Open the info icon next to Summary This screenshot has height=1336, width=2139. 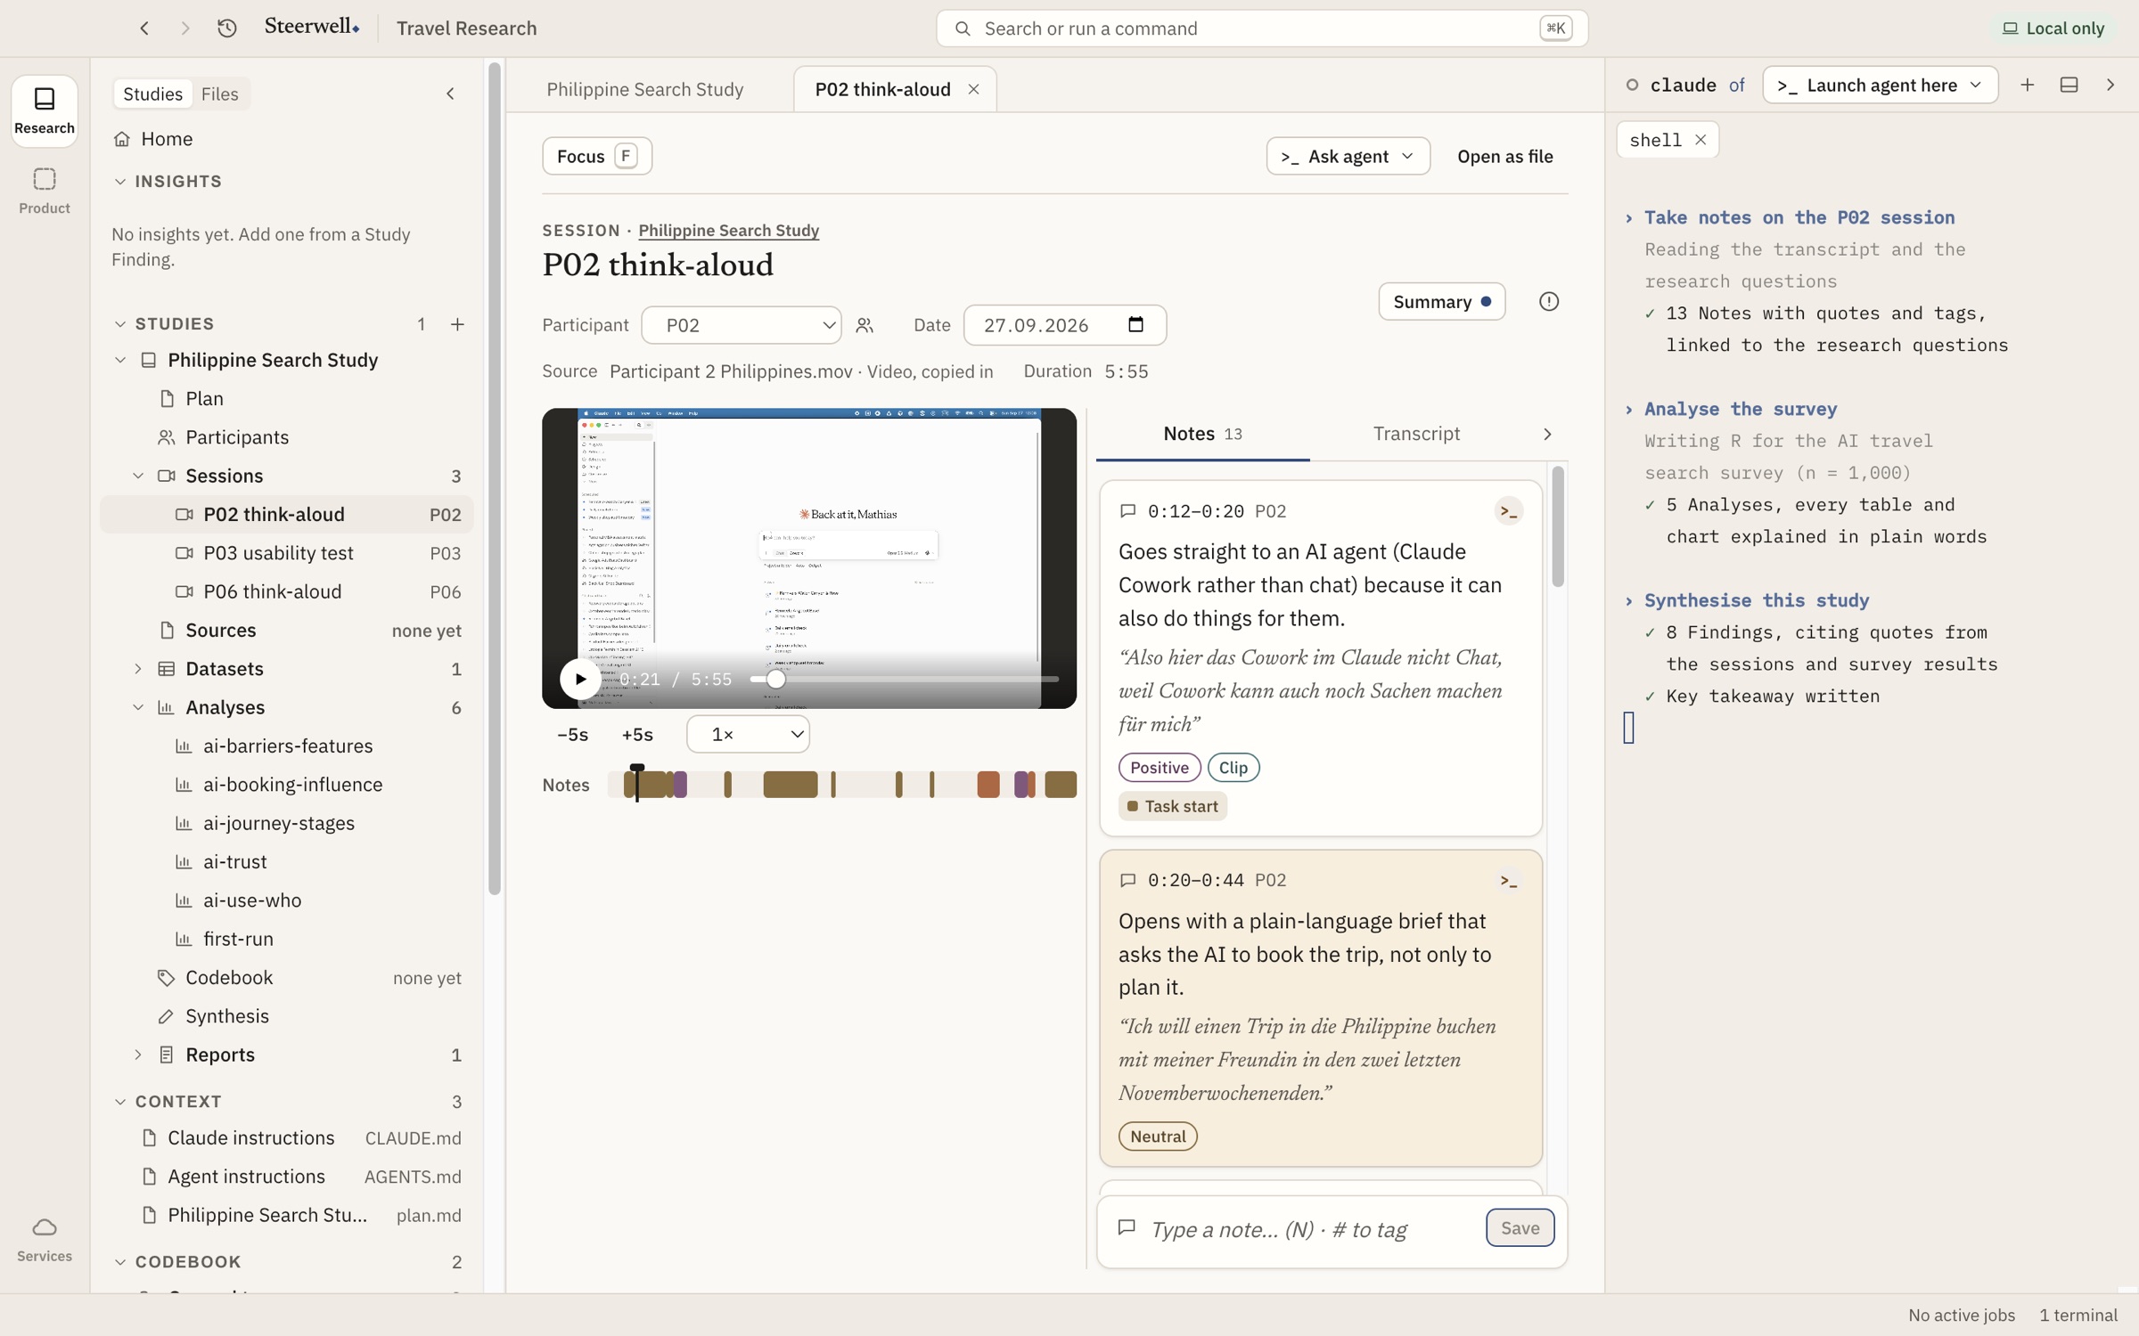(1549, 302)
